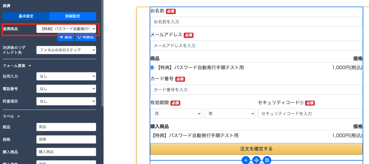Collapse the ラベル section
The image size is (369, 164).
(19, 116)
